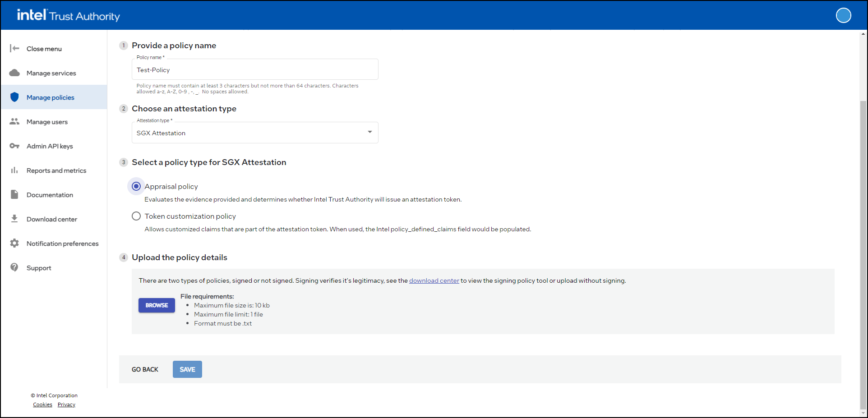Click the BROWSE button
The height and width of the screenshot is (418, 868).
(157, 305)
